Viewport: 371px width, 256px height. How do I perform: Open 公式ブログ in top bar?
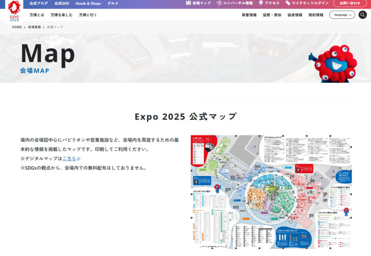tap(38, 3)
